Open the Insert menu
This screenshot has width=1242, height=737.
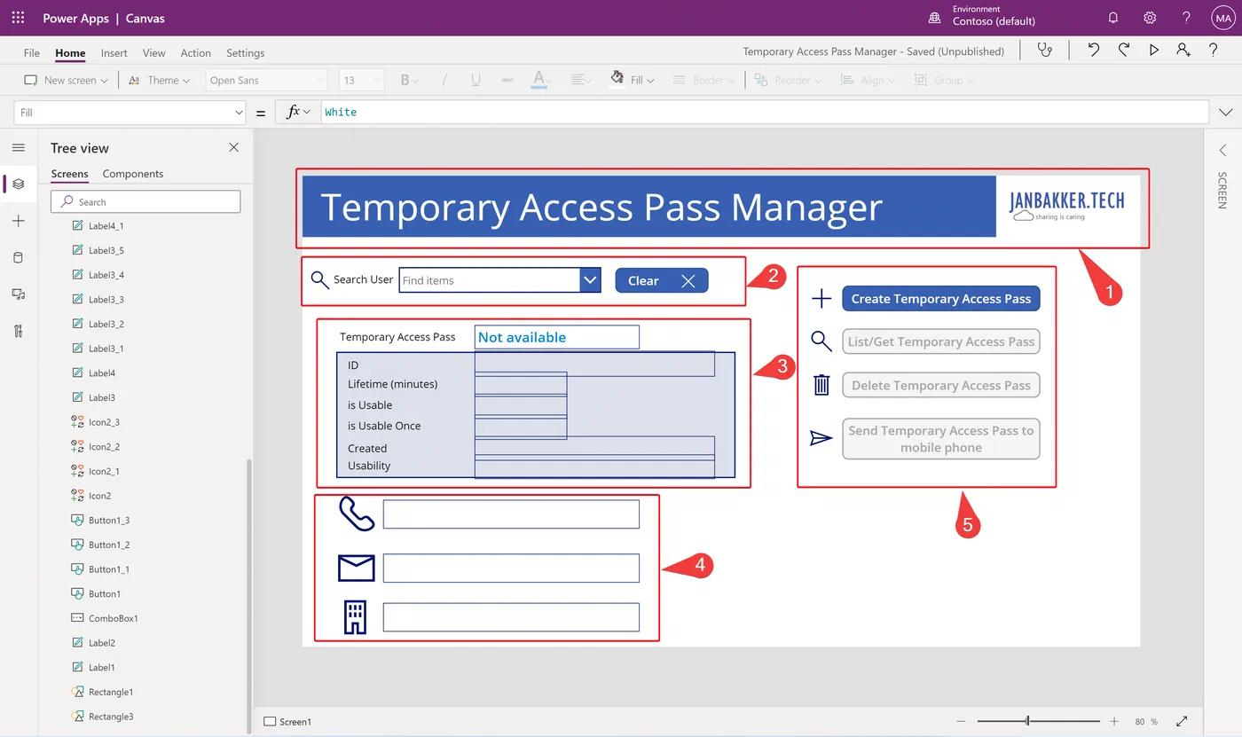pyautogui.click(x=114, y=53)
